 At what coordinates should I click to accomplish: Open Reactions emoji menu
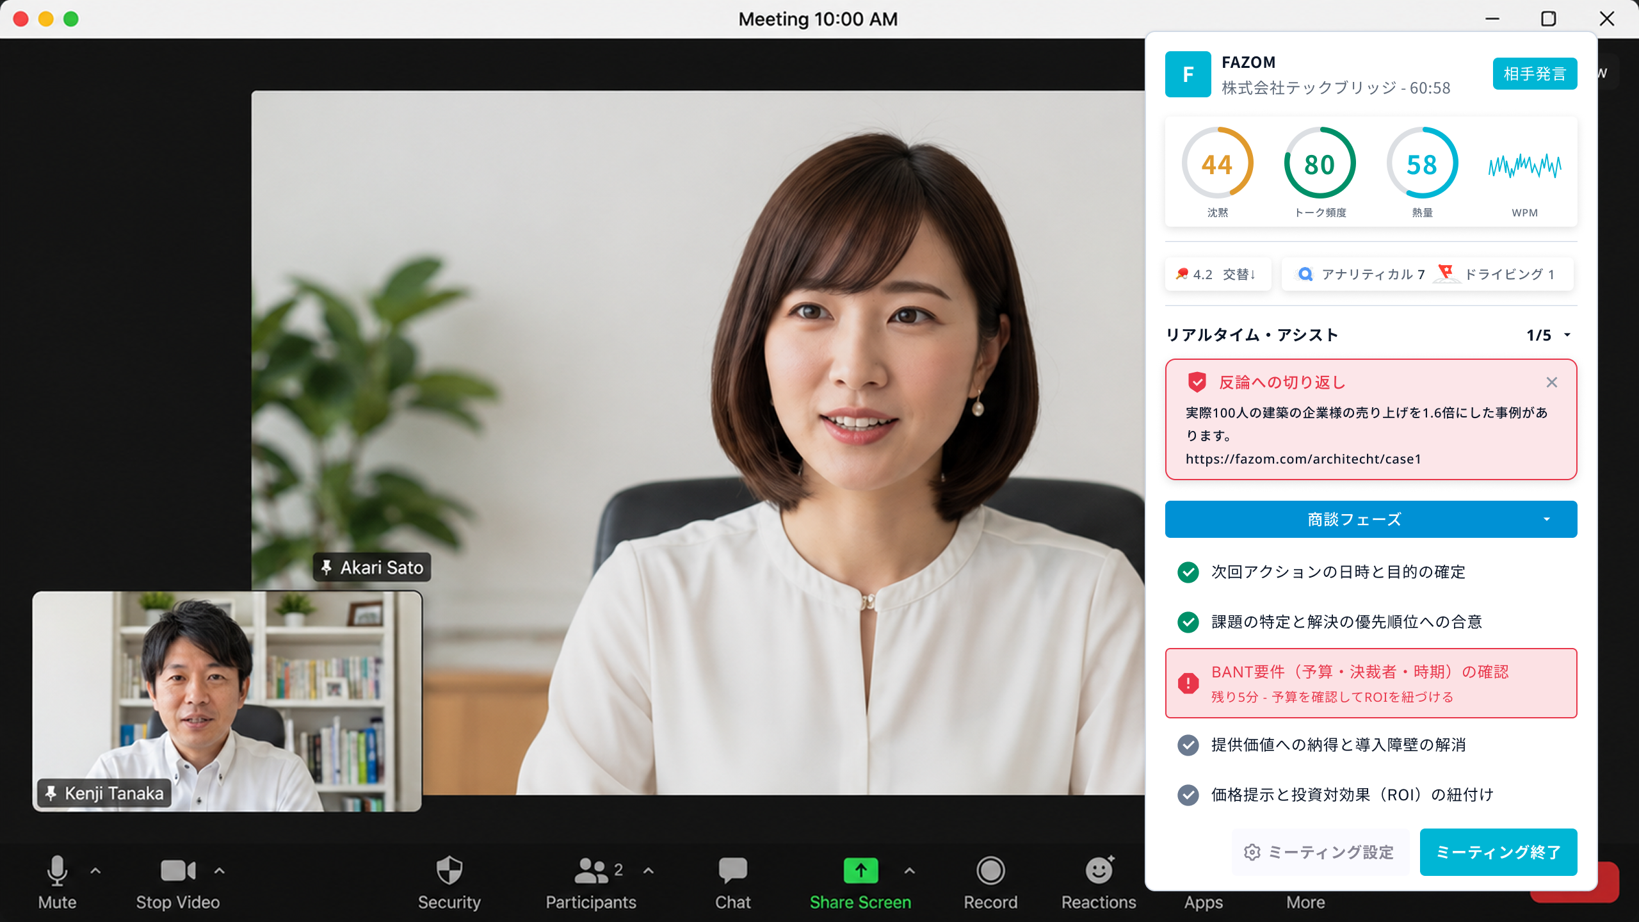coord(1099,882)
